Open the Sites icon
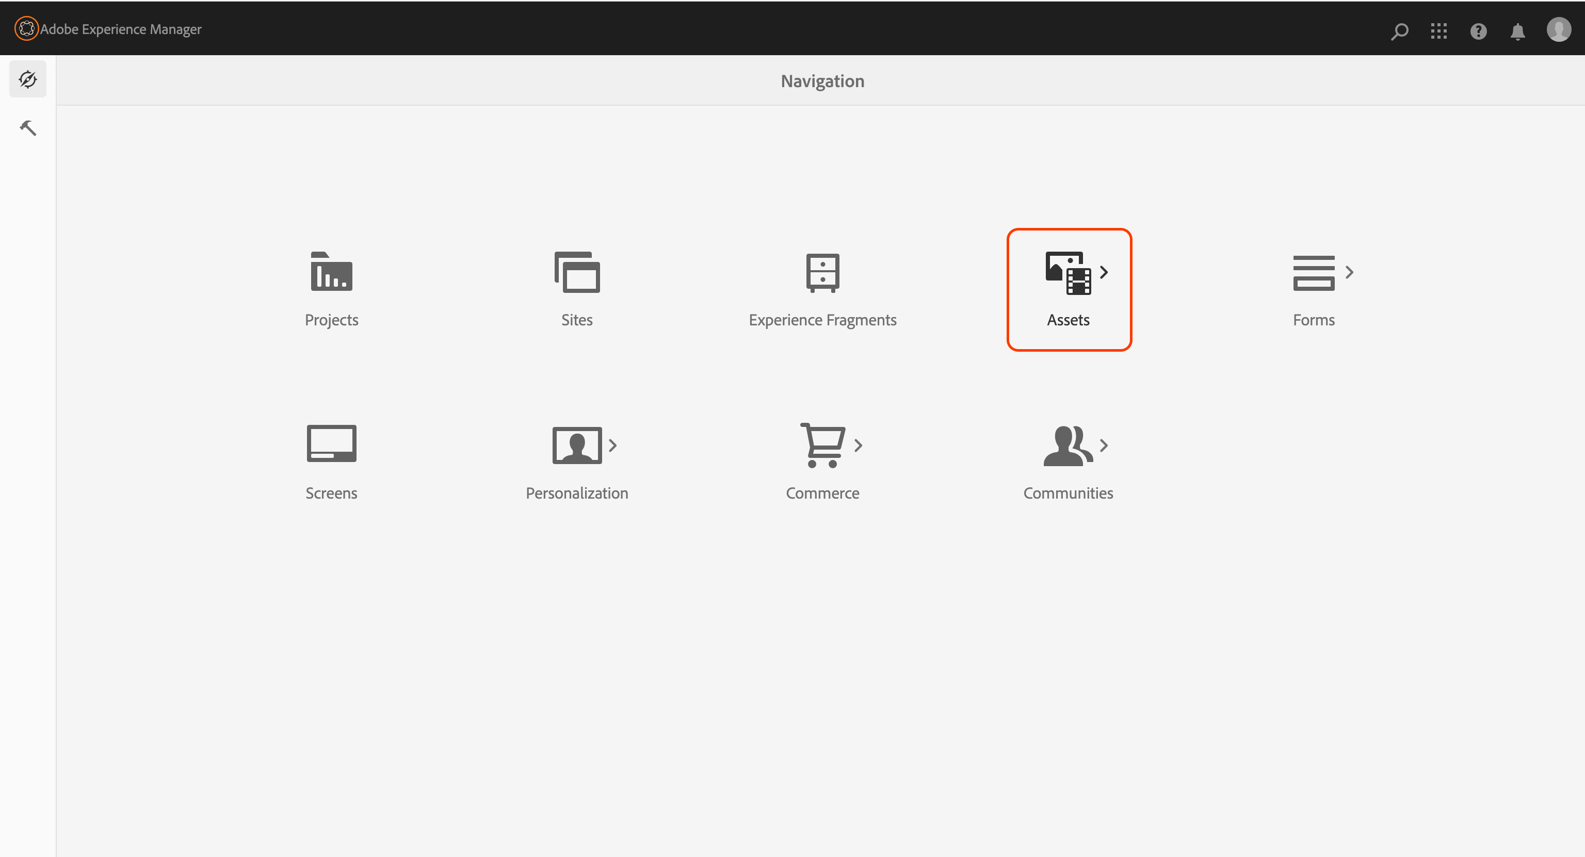Image resolution: width=1585 pixels, height=857 pixels. pyautogui.click(x=577, y=272)
